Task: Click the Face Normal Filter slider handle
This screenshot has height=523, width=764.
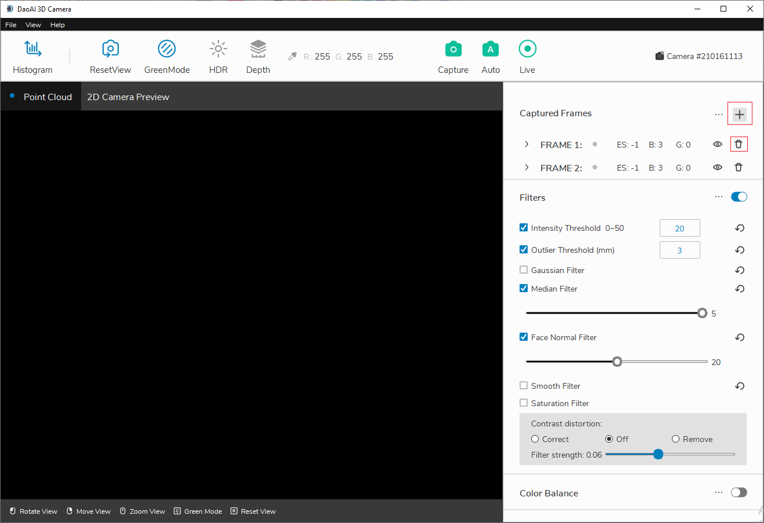Action: (617, 362)
